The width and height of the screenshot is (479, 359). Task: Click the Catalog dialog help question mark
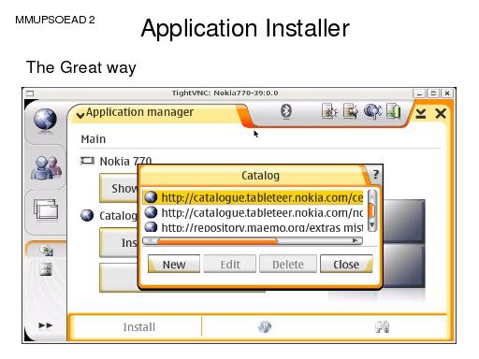(x=375, y=174)
